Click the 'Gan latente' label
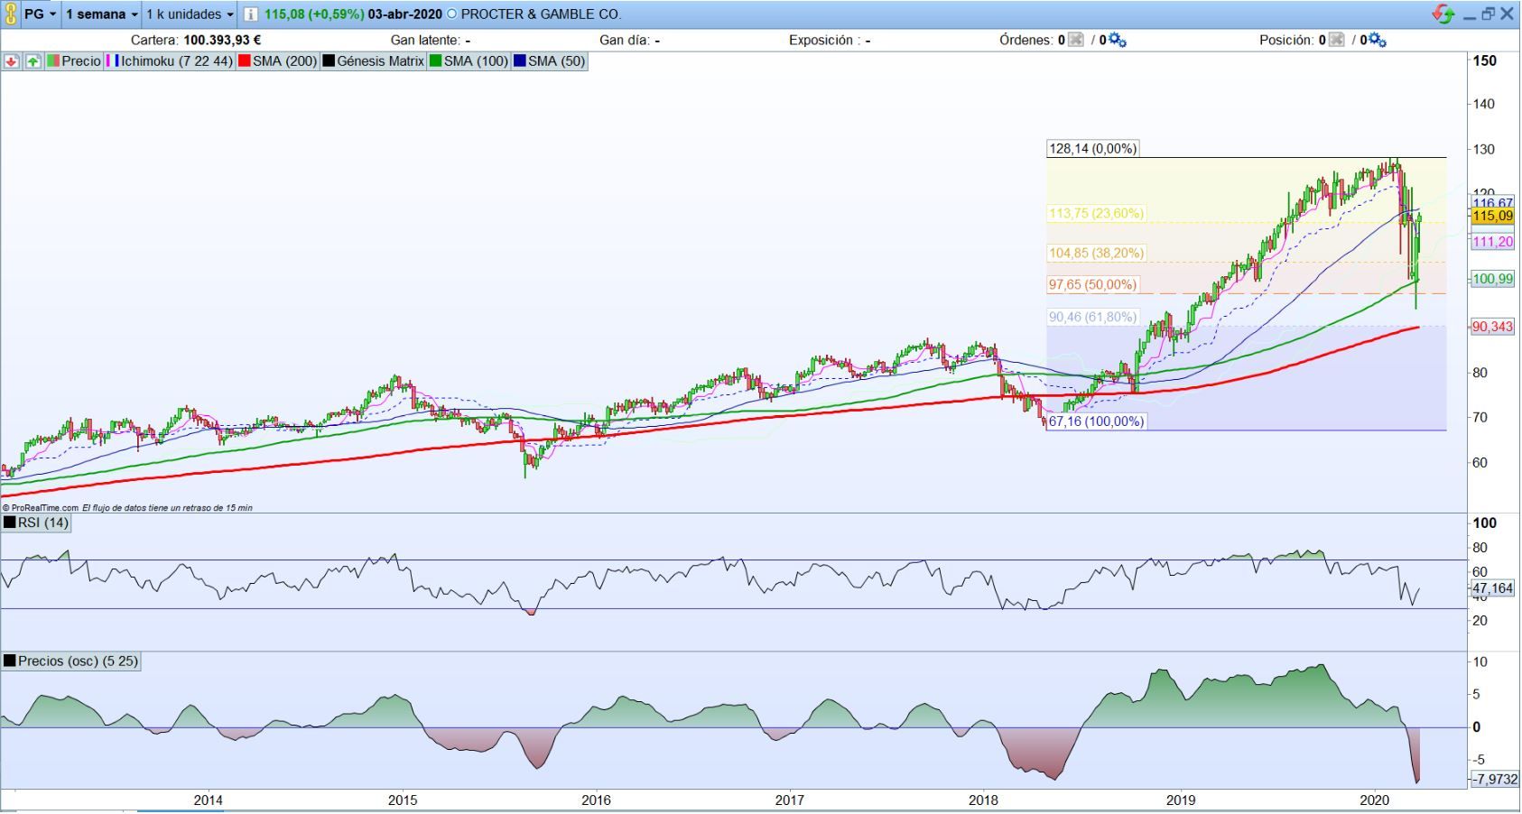 pyautogui.click(x=426, y=40)
